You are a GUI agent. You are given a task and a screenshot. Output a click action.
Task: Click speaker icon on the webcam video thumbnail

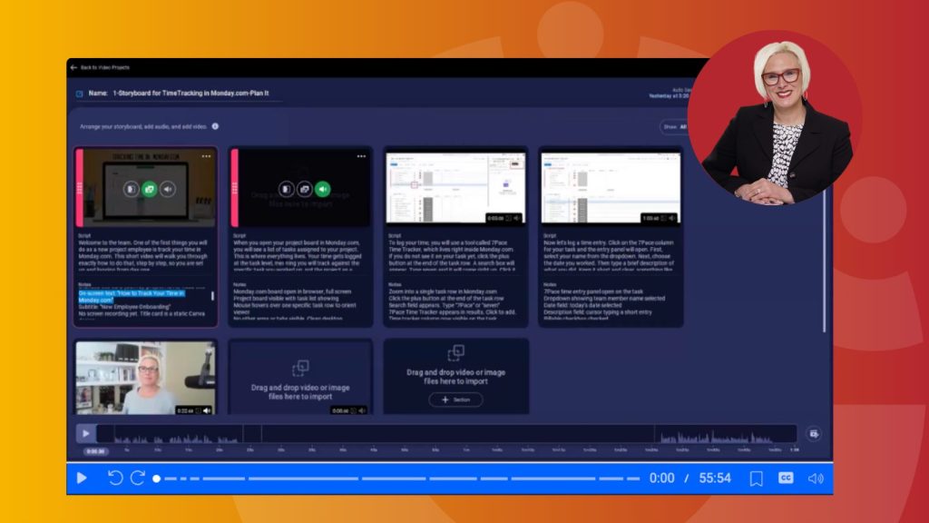pyautogui.click(x=207, y=410)
